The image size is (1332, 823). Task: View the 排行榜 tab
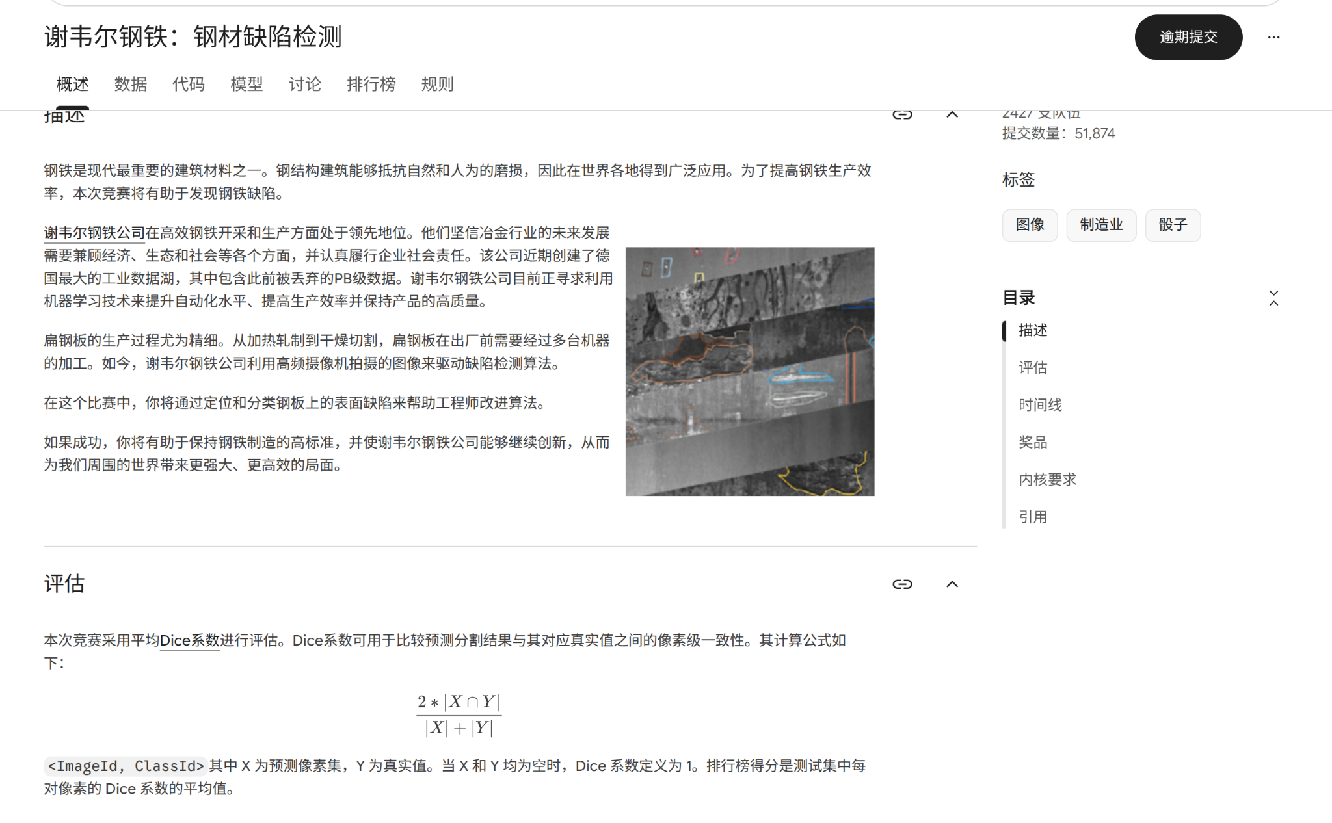tap(371, 85)
